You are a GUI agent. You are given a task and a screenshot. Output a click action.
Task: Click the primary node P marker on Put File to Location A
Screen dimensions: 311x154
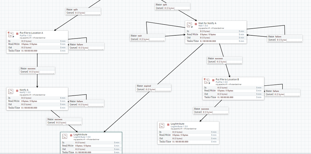click(13, 37)
